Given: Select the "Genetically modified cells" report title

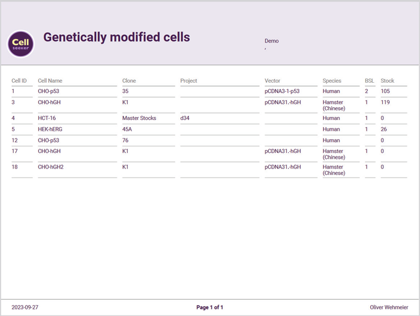Looking at the screenshot, I should [x=116, y=37].
